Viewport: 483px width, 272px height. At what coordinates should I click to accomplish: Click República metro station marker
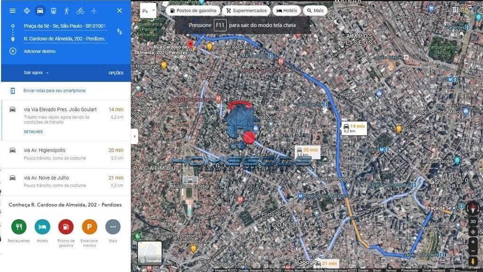tap(384, 150)
